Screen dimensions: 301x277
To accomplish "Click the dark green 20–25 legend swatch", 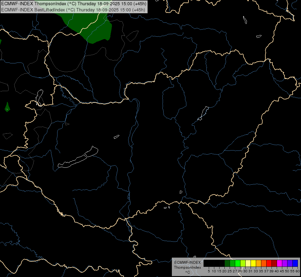I will pos(227,263).
